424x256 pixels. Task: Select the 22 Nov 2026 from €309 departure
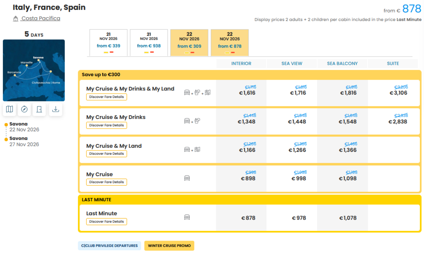coord(189,43)
